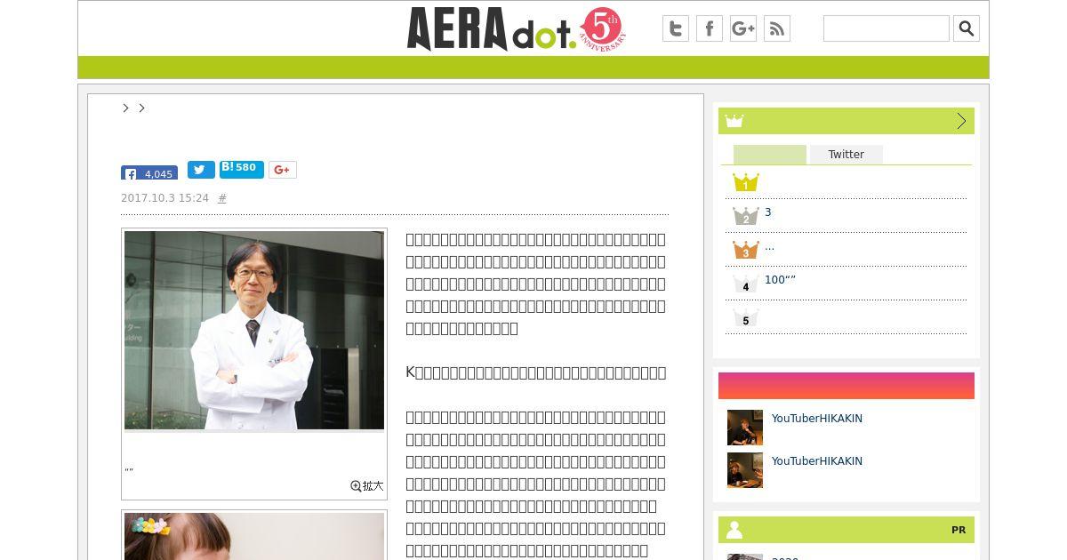Open second YouTuberHIKAKIN article link
Viewport: 1067px width, 560px height.
(817, 461)
